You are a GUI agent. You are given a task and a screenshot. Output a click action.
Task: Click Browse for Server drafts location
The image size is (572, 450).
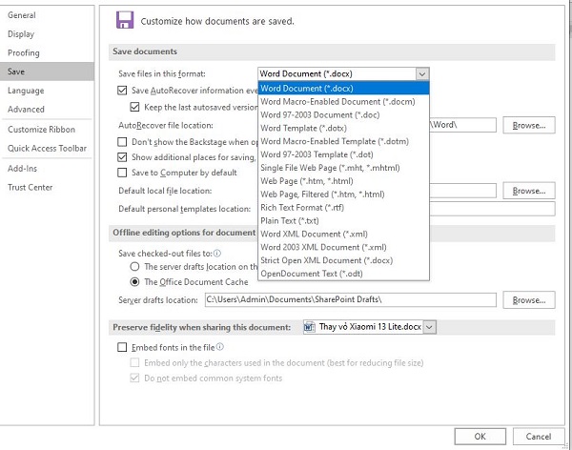point(529,299)
